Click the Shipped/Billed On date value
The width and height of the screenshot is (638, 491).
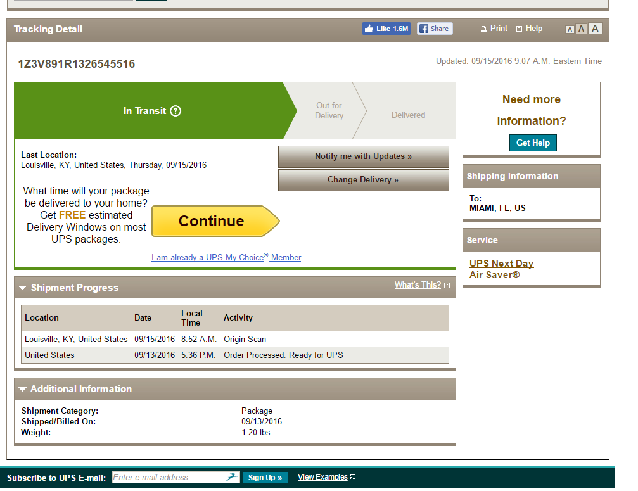[x=262, y=421]
